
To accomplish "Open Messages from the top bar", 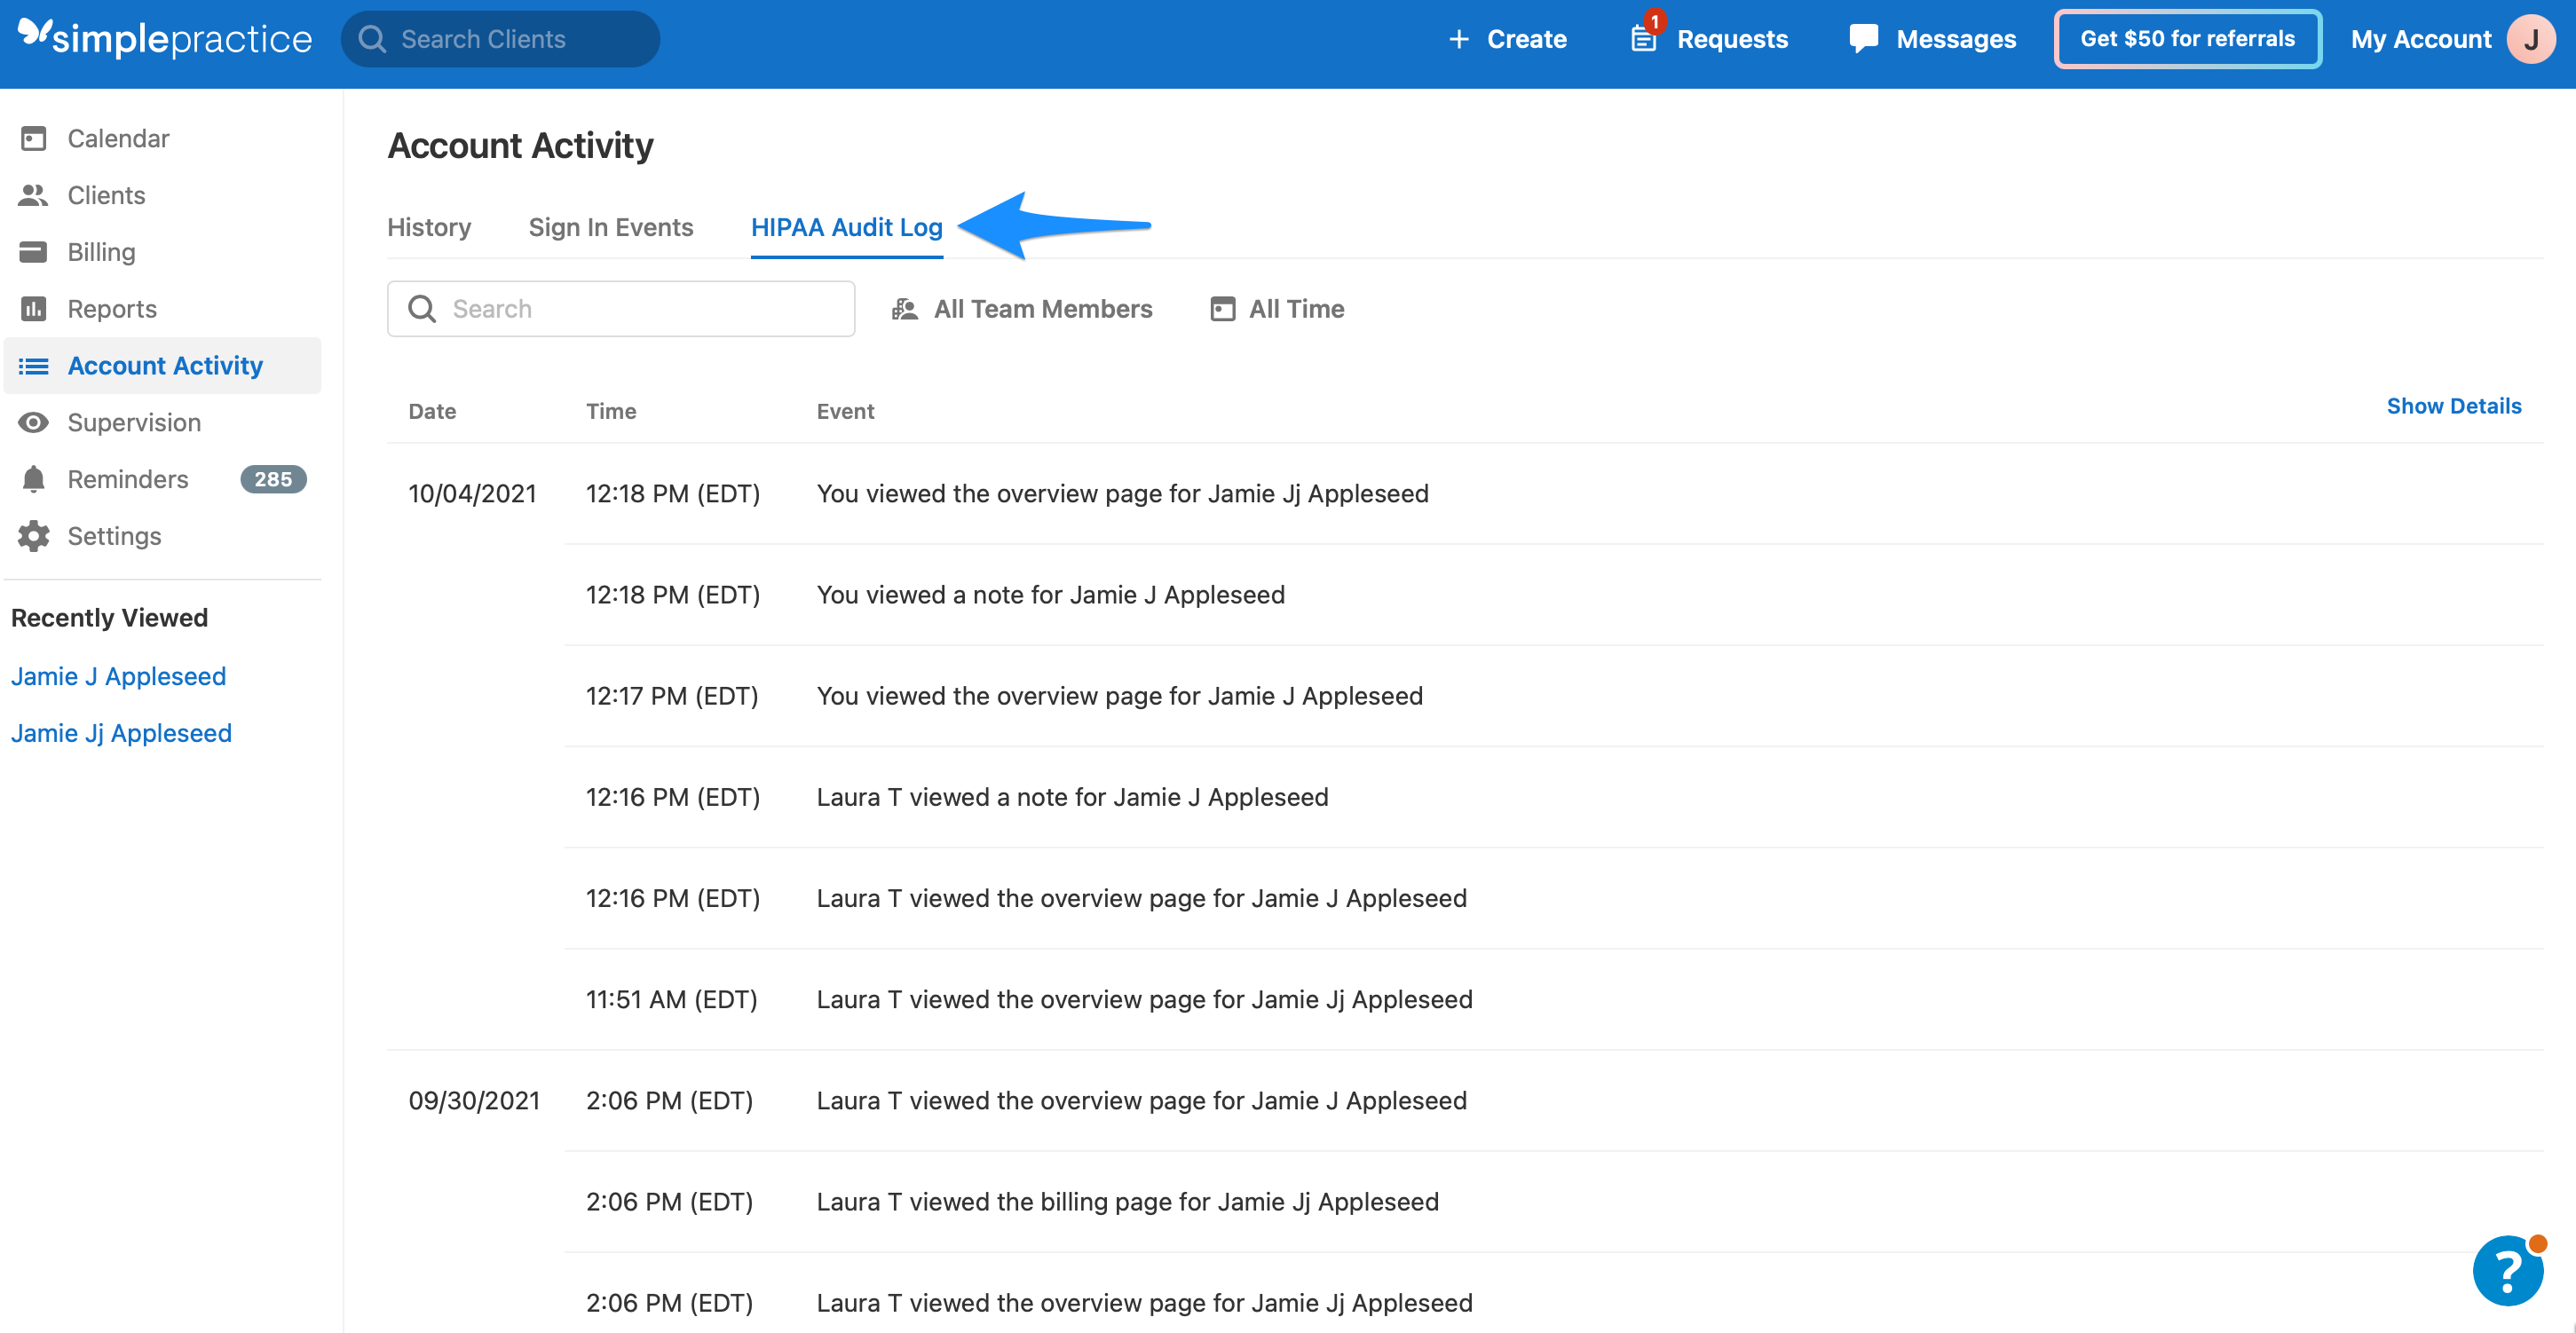I will point(1930,39).
